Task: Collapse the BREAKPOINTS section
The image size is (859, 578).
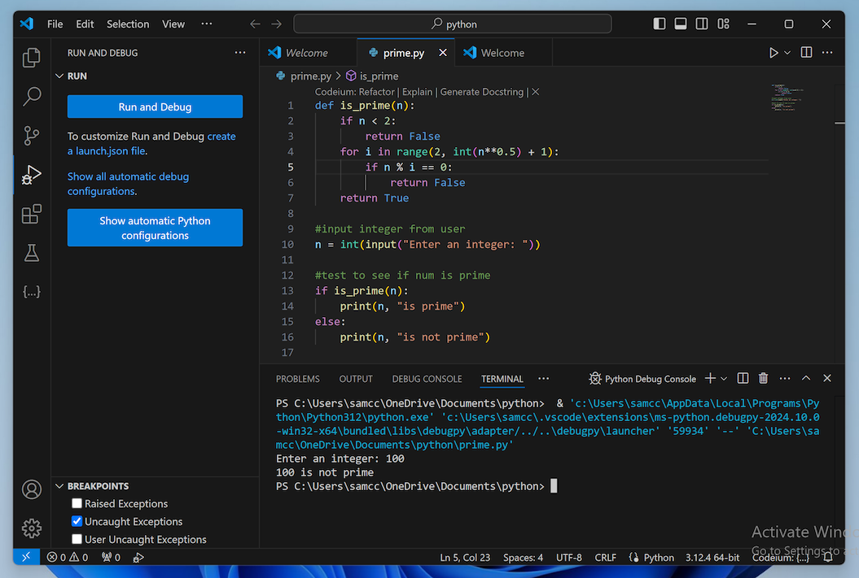Action: (59, 486)
